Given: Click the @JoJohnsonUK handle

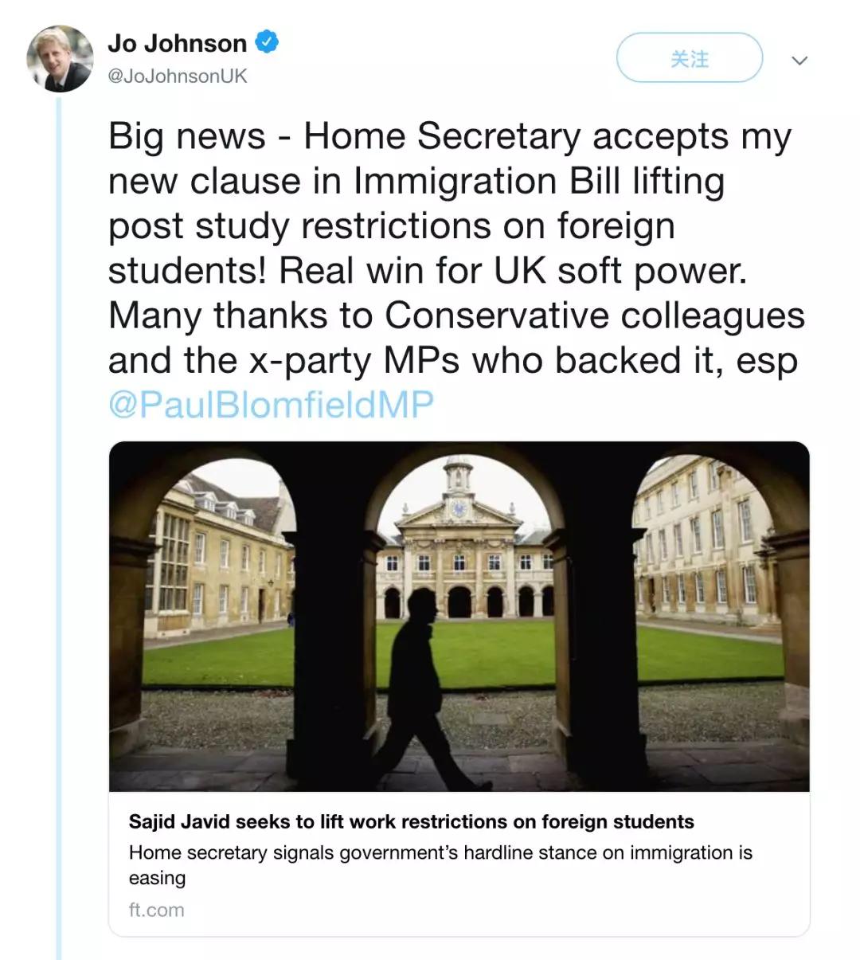Looking at the screenshot, I should point(177,76).
